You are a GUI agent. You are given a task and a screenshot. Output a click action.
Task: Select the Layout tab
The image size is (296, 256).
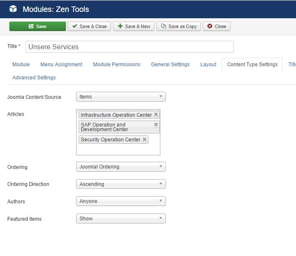[x=208, y=65]
